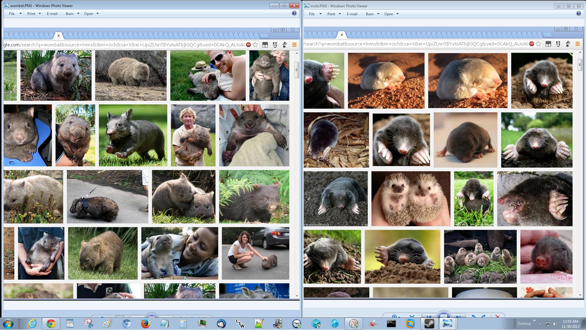Click the AdBlock Plus icon in wombat browser
Viewport: 586px width, 330px height.
[x=248, y=45]
